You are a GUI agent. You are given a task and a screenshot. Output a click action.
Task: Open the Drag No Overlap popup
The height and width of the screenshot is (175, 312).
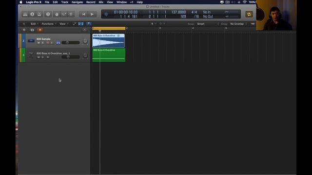point(238,24)
